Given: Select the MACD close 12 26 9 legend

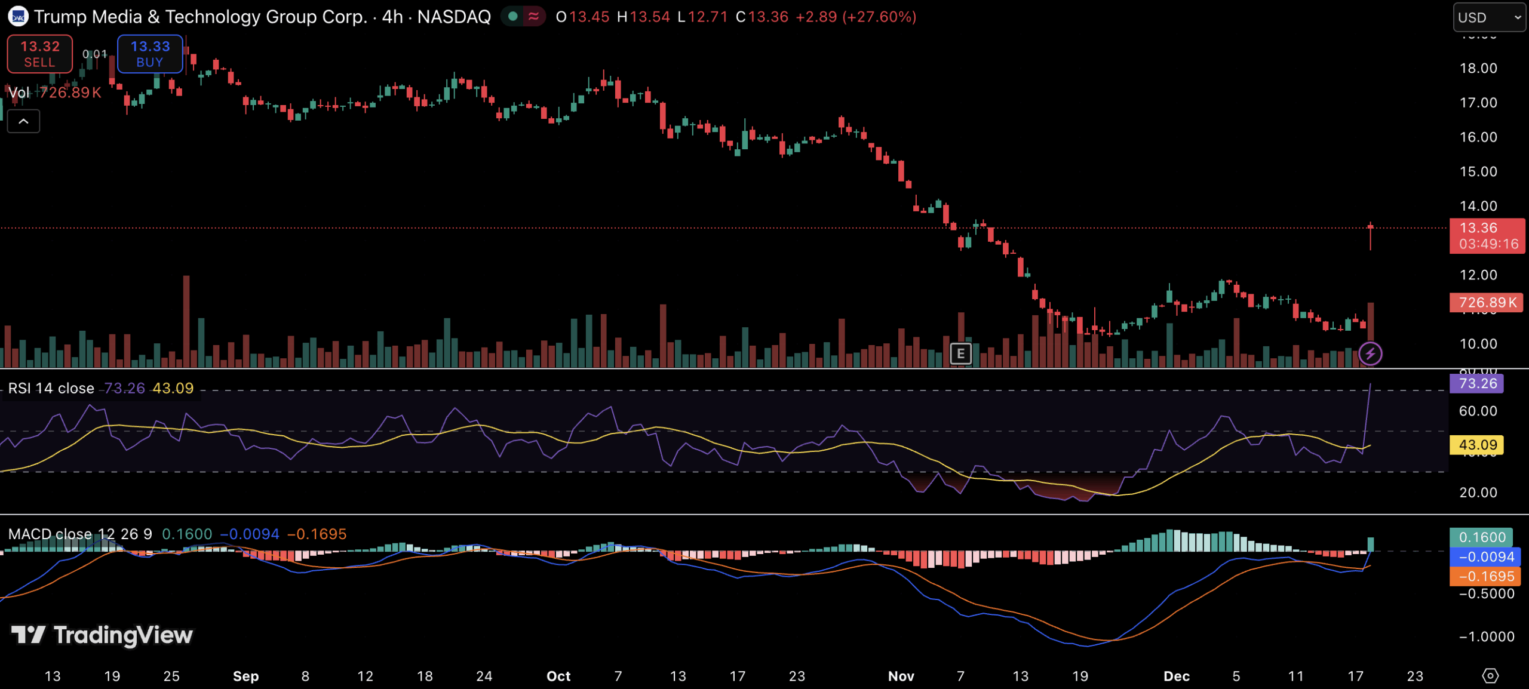Looking at the screenshot, I should pos(80,534).
